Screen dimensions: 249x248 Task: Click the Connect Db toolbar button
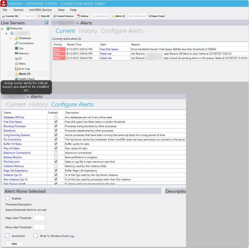tap(10, 16)
